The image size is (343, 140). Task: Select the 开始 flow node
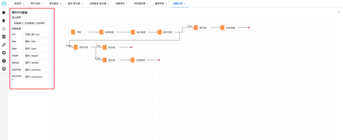coord(79,32)
